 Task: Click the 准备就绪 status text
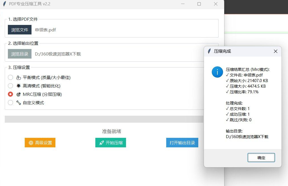[x=111, y=131]
